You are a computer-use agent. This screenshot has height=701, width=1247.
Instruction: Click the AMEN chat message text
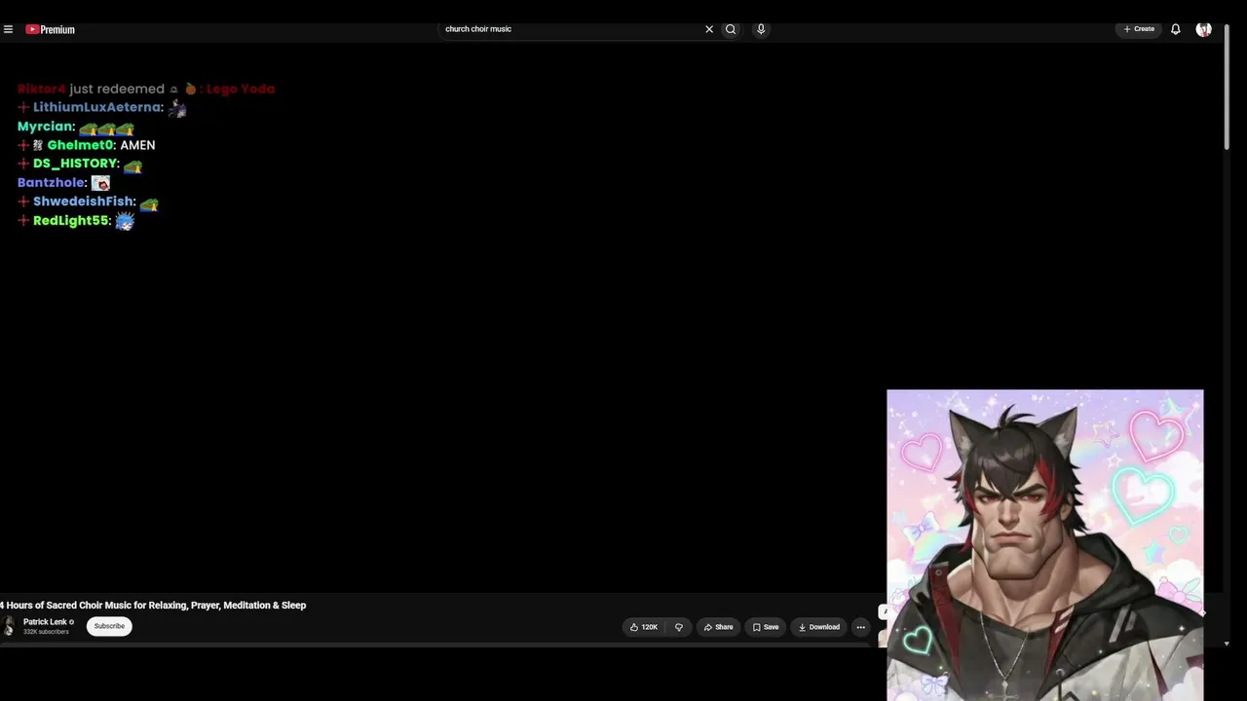tap(137, 145)
